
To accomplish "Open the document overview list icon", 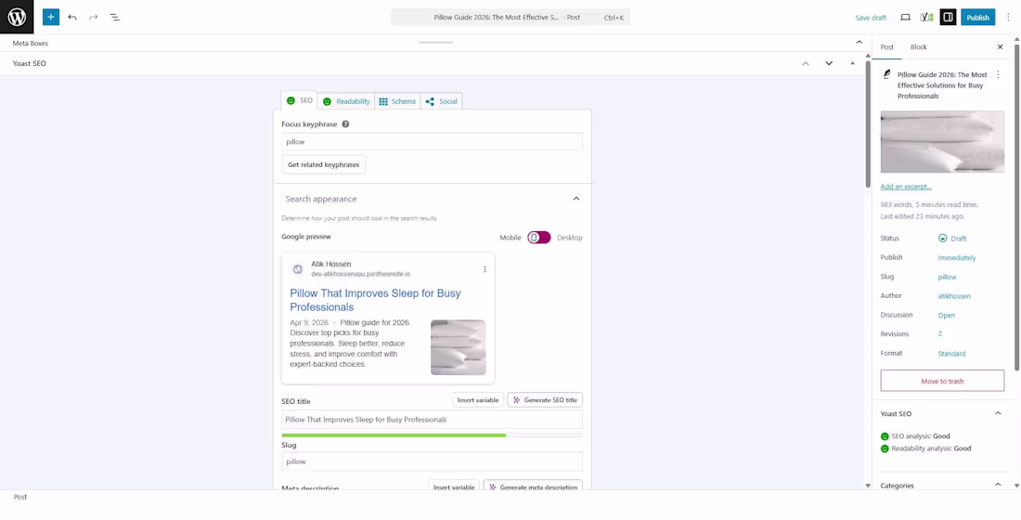I will click(114, 17).
